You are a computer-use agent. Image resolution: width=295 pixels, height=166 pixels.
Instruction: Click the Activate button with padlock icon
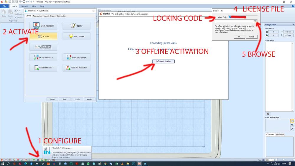(x=43, y=36)
